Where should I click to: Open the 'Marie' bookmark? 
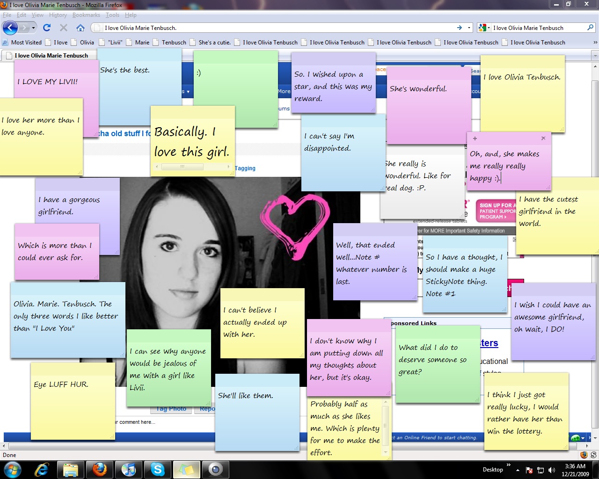(x=138, y=42)
